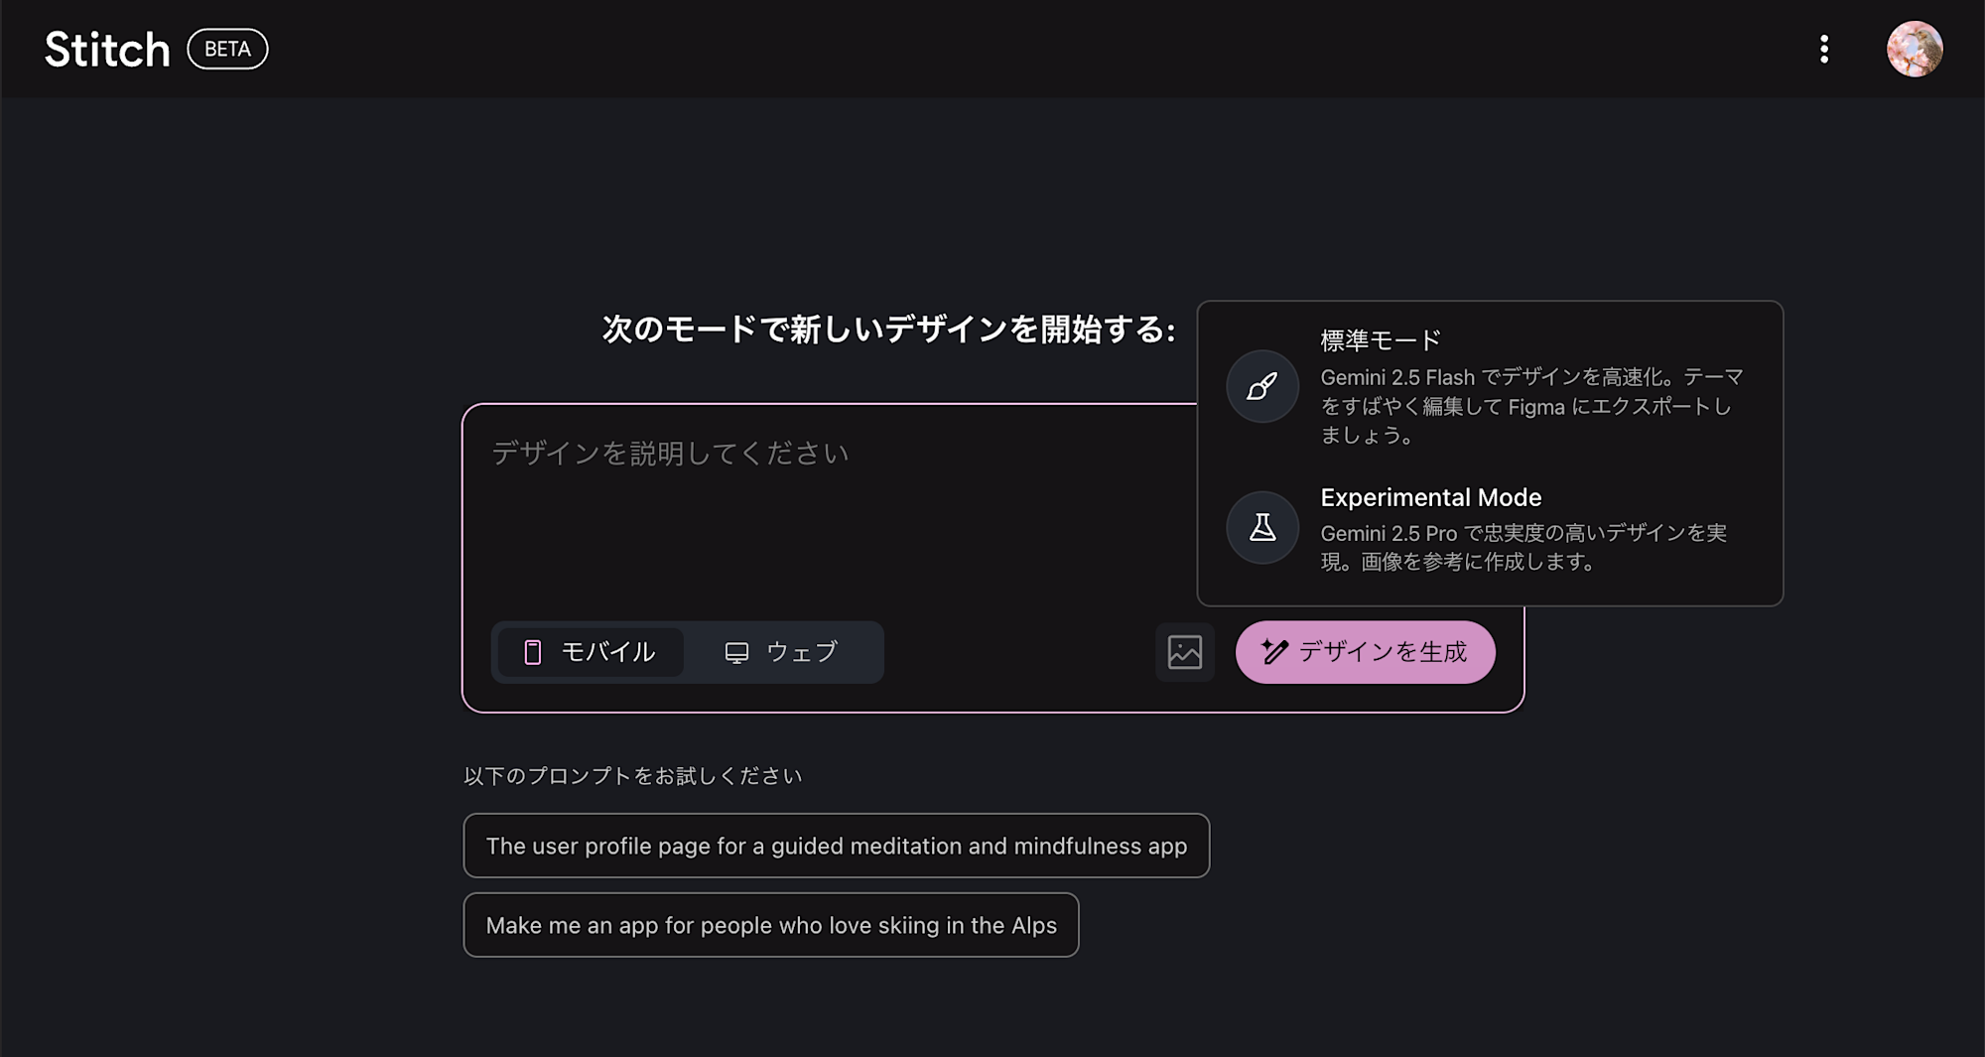Select the 標準モード title in the mode list
The width and height of the screenshot is (1985, 1057).
click(1380, 340)
